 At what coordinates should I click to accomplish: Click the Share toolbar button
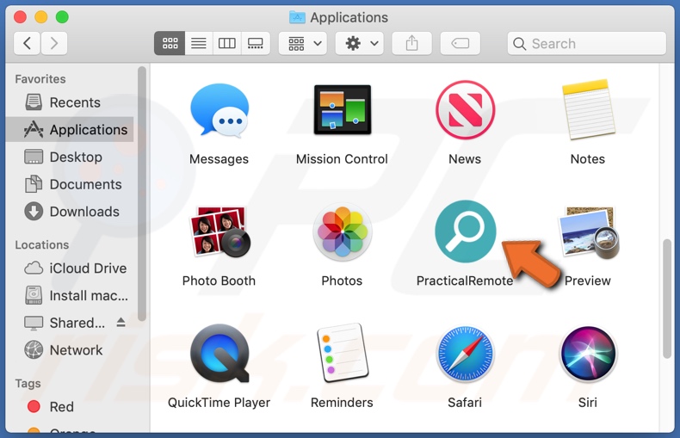(x=412, y=43)
